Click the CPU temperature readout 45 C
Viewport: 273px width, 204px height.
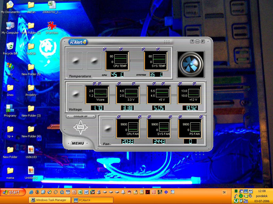point(117,74)
